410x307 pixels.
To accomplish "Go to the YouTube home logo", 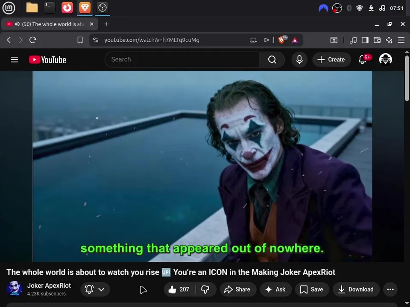I will pos(47,60).
